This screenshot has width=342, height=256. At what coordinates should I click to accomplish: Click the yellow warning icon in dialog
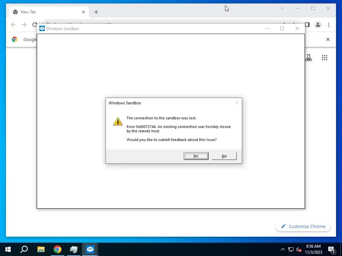coord(118,121)
